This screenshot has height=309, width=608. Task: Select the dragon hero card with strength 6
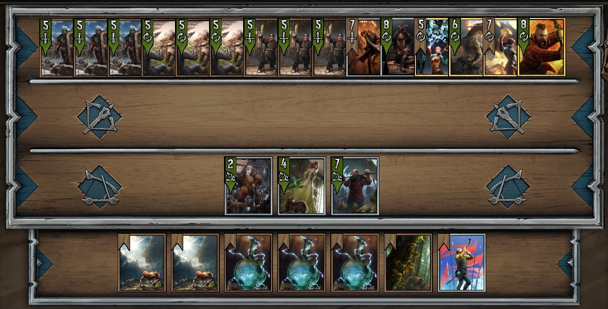(466, 46)
